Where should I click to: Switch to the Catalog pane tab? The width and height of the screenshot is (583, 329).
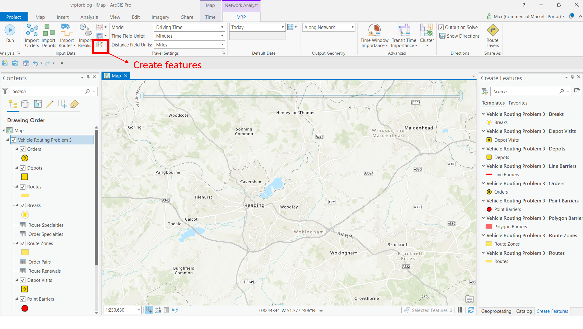(524, 311)
